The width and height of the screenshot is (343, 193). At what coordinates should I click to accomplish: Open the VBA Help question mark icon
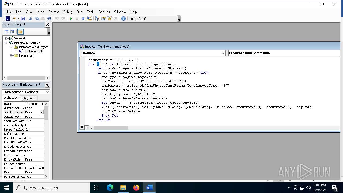(123, 18)
